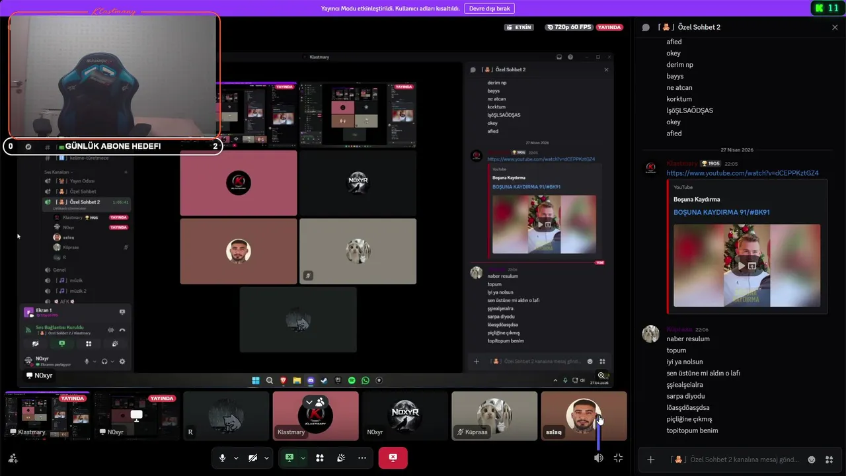Toggle headphones deafen in shared screen
Viewport: 846px width, 476px height.
tap(104, 362)
